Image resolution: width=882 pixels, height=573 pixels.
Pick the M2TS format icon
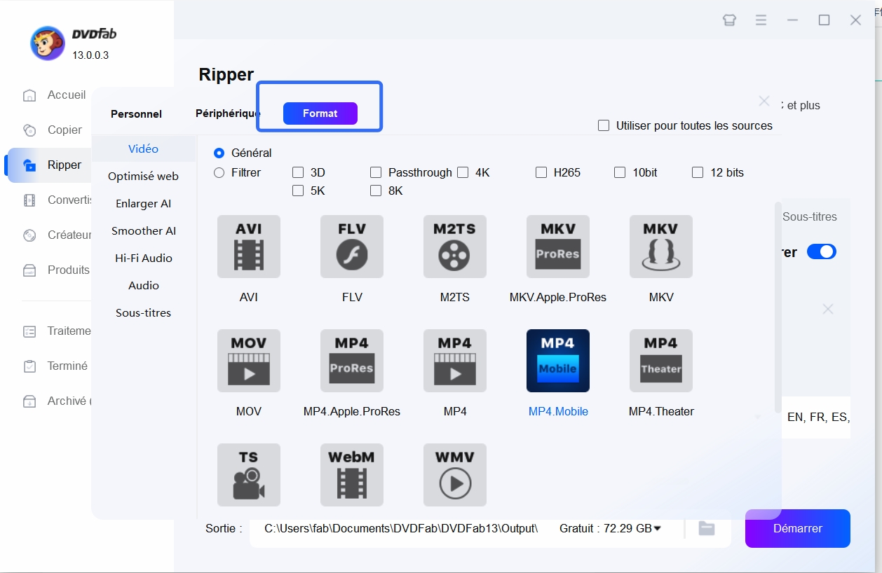[455, 247]
